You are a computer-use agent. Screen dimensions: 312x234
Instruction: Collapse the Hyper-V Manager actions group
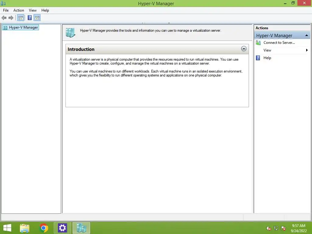(x=307, y=35)
